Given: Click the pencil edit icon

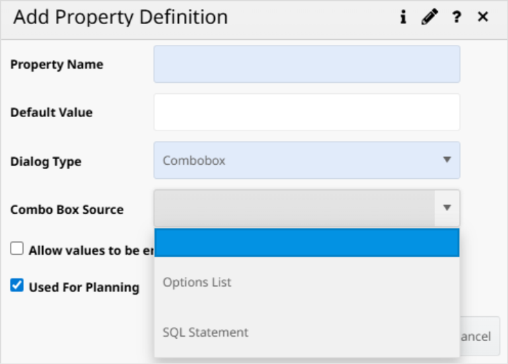Looking at the screenshot, I should coord(429,18).
